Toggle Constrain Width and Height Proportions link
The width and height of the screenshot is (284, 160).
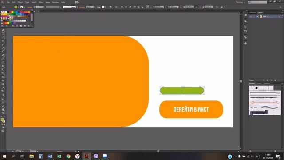coord(197,7)
